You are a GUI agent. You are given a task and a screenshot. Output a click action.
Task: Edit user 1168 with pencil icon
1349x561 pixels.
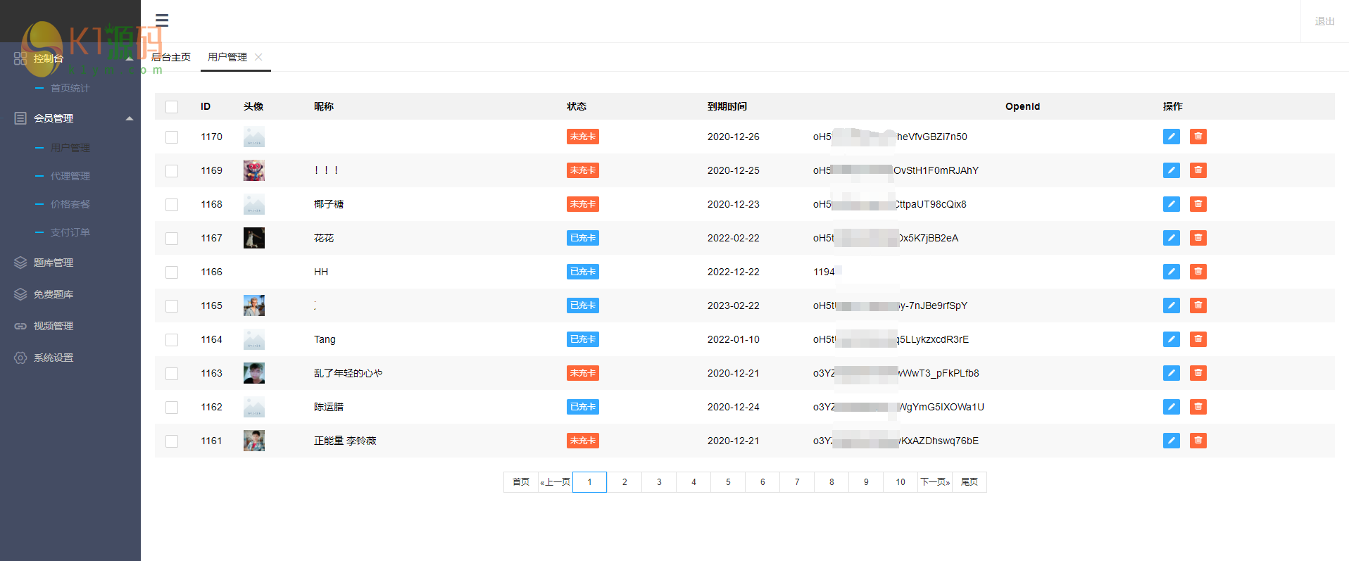pyautogui.click(x=1171, y=204)
